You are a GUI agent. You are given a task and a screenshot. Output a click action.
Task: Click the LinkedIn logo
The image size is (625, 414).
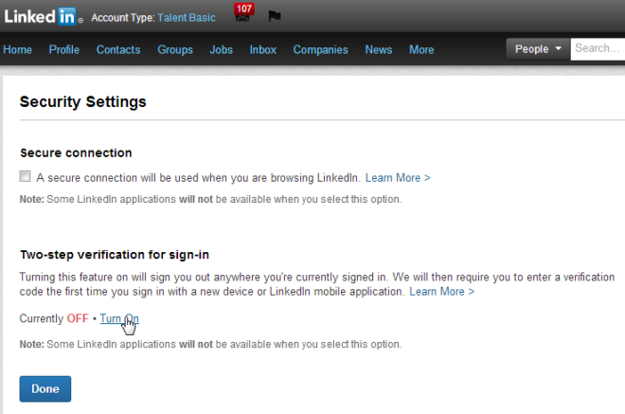point(43,17)
